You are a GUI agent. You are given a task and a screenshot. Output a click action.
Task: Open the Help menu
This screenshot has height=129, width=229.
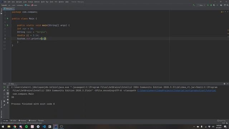click(67, 2)
